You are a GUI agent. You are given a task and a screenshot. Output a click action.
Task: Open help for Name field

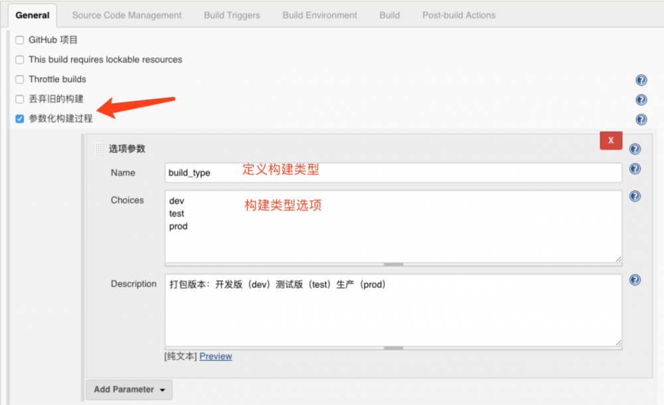click(x=635, y=169)
